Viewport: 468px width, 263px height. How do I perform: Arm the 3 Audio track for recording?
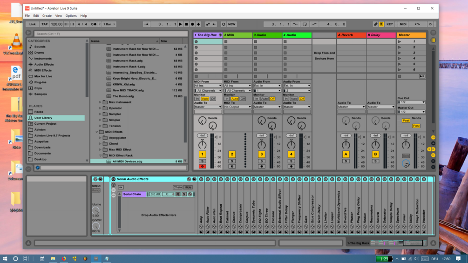pyautogui.click(x=261, y=166)
